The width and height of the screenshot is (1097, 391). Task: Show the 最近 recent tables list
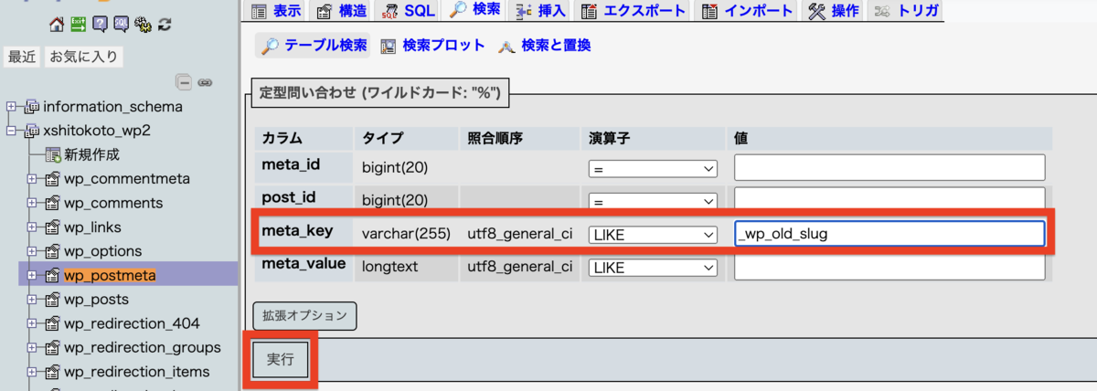point(22,57)
